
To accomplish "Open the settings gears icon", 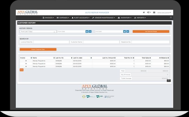I will (149, 12).
